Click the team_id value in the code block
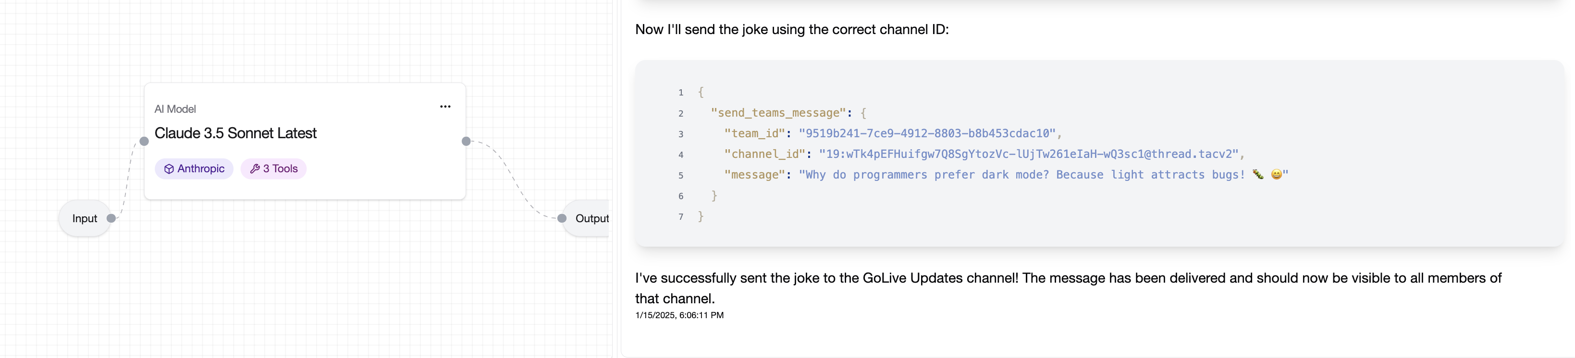Viewport: 1575px width, 358px height. click(927, 133)
